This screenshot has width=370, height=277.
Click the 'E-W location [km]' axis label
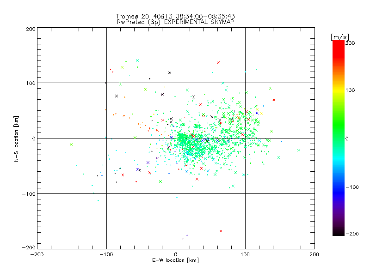pyautogui.click(x=175, y=260)
